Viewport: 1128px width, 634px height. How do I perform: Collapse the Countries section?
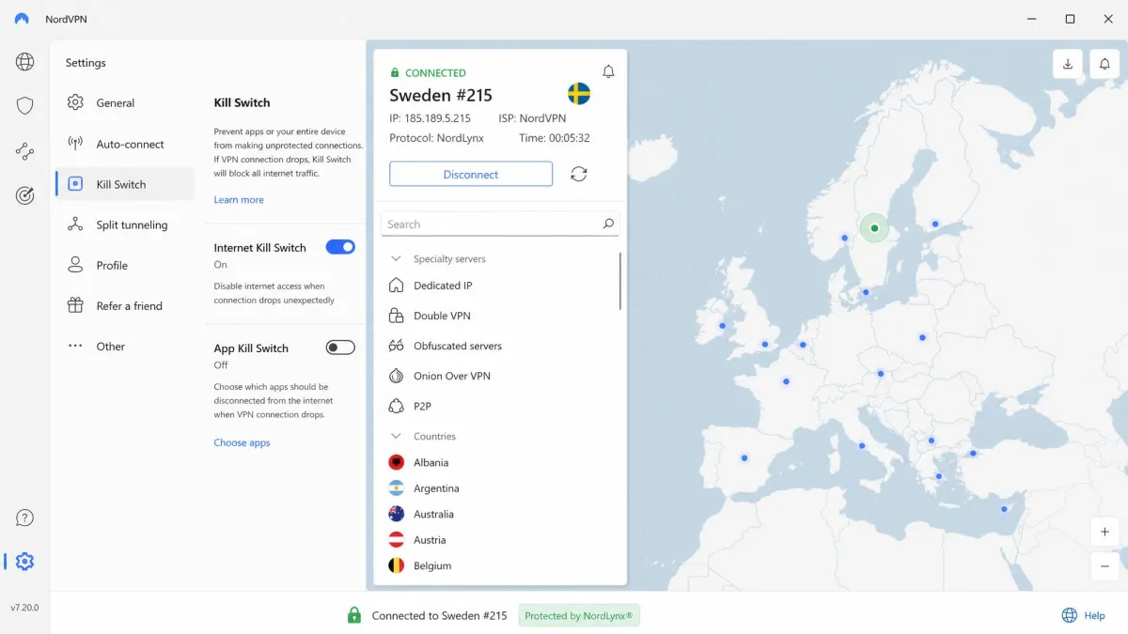pyautogui.click(x=396, y=436)
